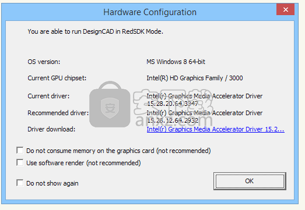Select the 'Recommended driver:' label
The height and width of the screenshot is (210, 305).
click(x=58, y=113)
